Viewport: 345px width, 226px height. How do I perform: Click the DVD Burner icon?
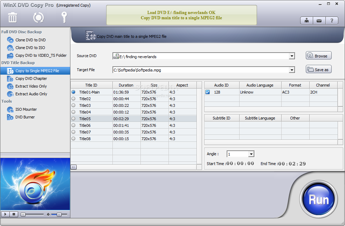click(10, 117)
